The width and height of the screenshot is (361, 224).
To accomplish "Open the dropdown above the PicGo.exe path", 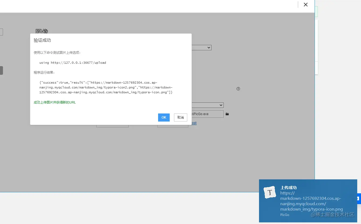I will pyautogui.click(x=207, y=105).
